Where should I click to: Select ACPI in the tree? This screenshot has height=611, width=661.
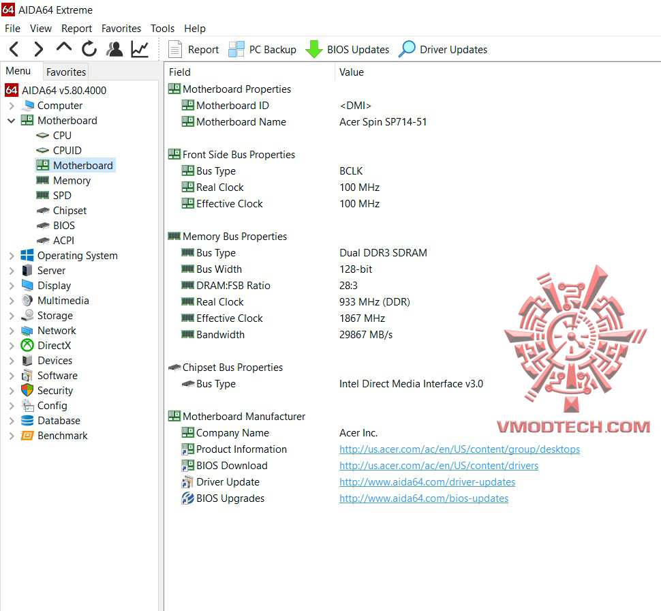pos(63,241)
